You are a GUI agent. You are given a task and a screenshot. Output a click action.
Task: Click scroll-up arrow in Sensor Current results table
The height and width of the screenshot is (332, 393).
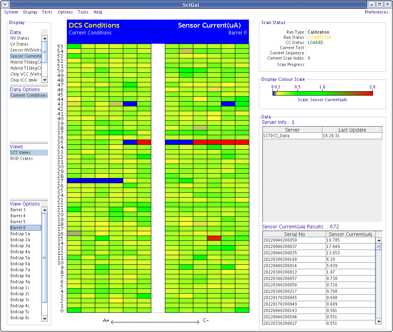click(379, 240)
